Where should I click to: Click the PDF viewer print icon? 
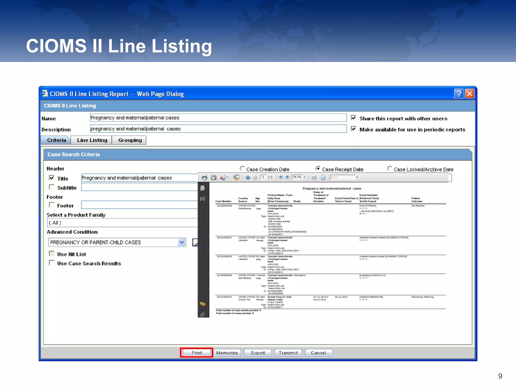(x=204, y=177)
